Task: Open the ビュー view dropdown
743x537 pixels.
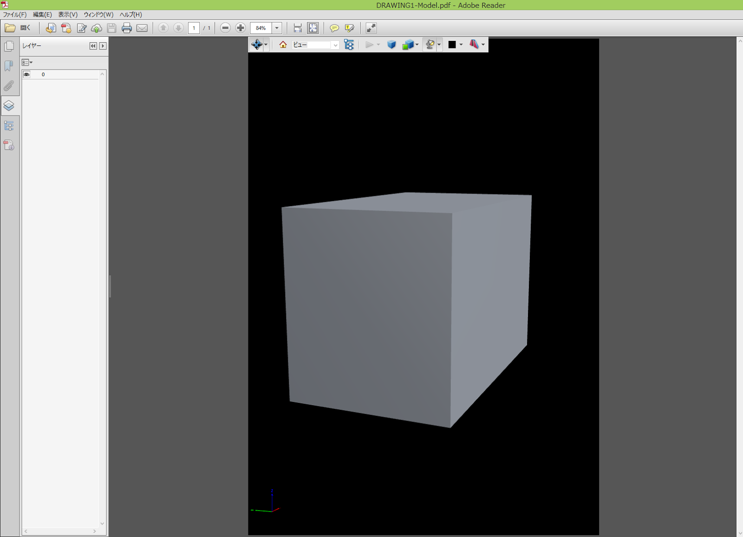Action: coord(336,45)
